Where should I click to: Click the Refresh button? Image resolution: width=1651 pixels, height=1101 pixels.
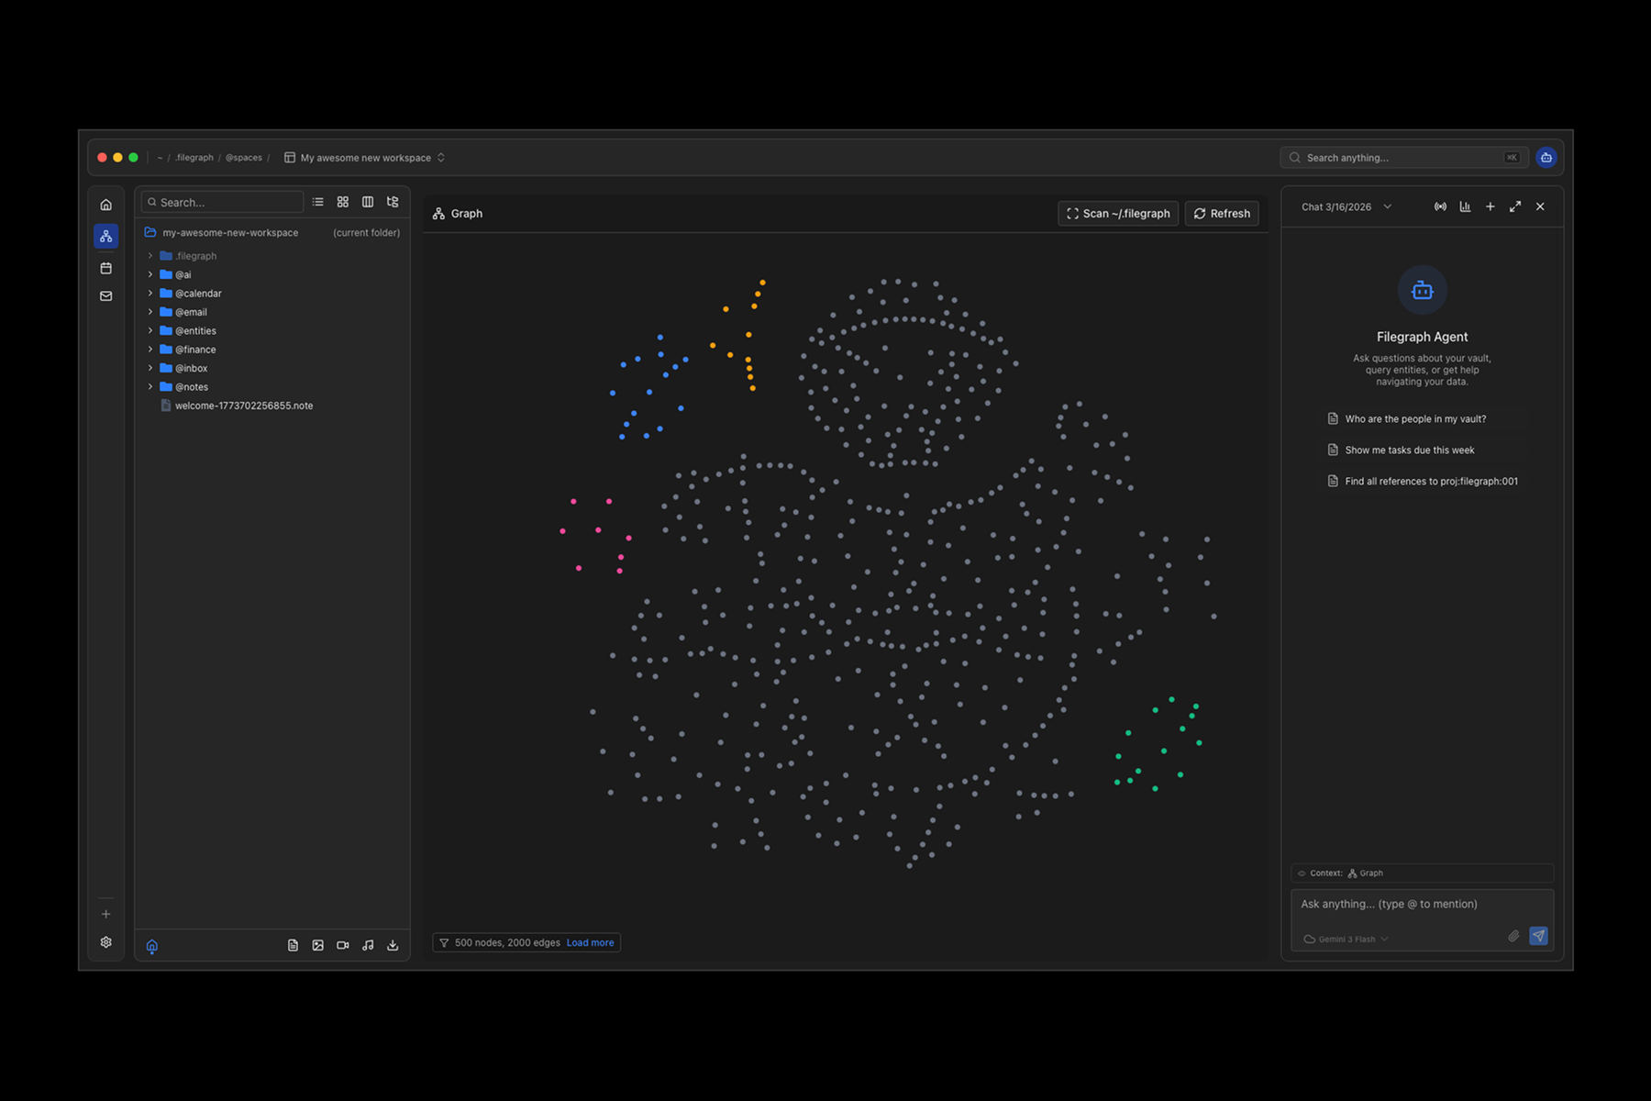tap(1222, 214)
